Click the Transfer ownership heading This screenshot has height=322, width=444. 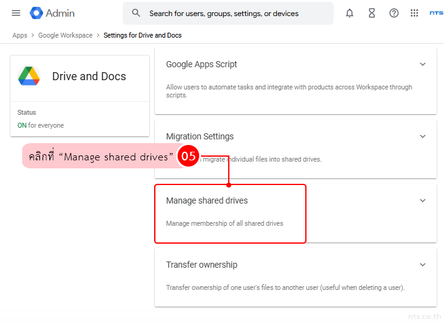202,265
